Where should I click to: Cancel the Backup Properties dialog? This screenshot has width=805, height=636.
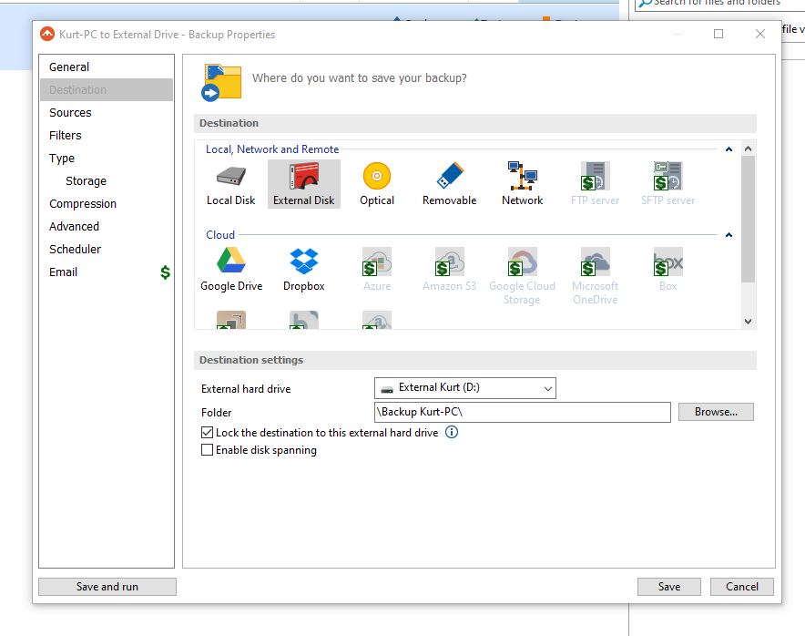[x=742, y=587]
